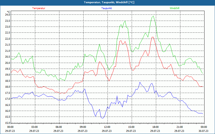Select the 18:00 time axis label
The image size is (215, 134).
155,127
